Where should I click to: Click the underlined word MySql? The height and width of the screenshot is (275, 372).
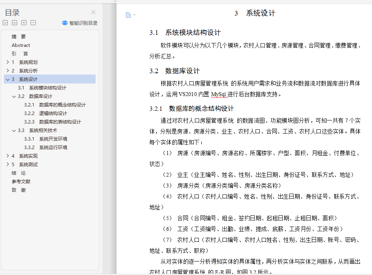(219, 95)
